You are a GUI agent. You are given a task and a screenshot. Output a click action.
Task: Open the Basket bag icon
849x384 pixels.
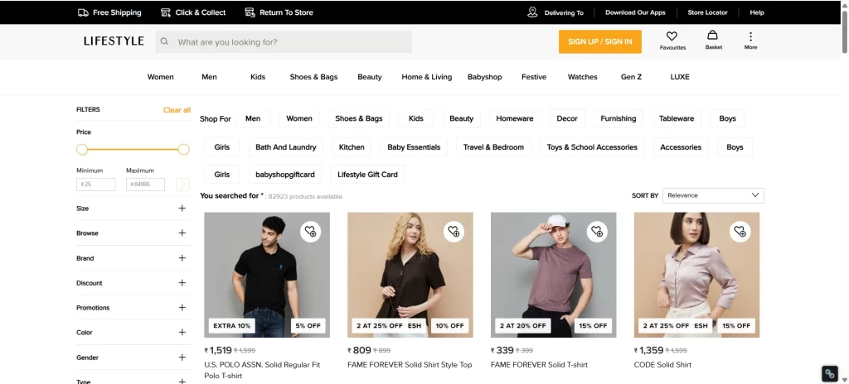coord(712,35)
